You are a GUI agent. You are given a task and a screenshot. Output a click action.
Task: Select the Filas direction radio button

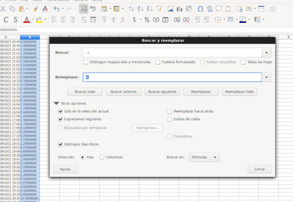coord(82,157)
